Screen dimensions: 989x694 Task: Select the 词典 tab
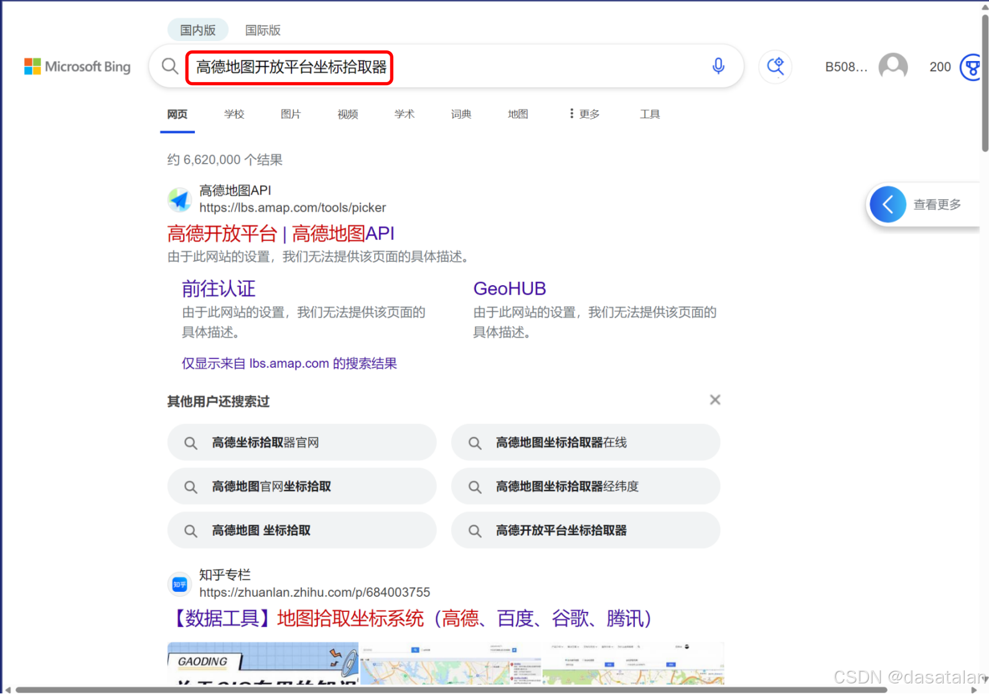click(x=461, y=114)
